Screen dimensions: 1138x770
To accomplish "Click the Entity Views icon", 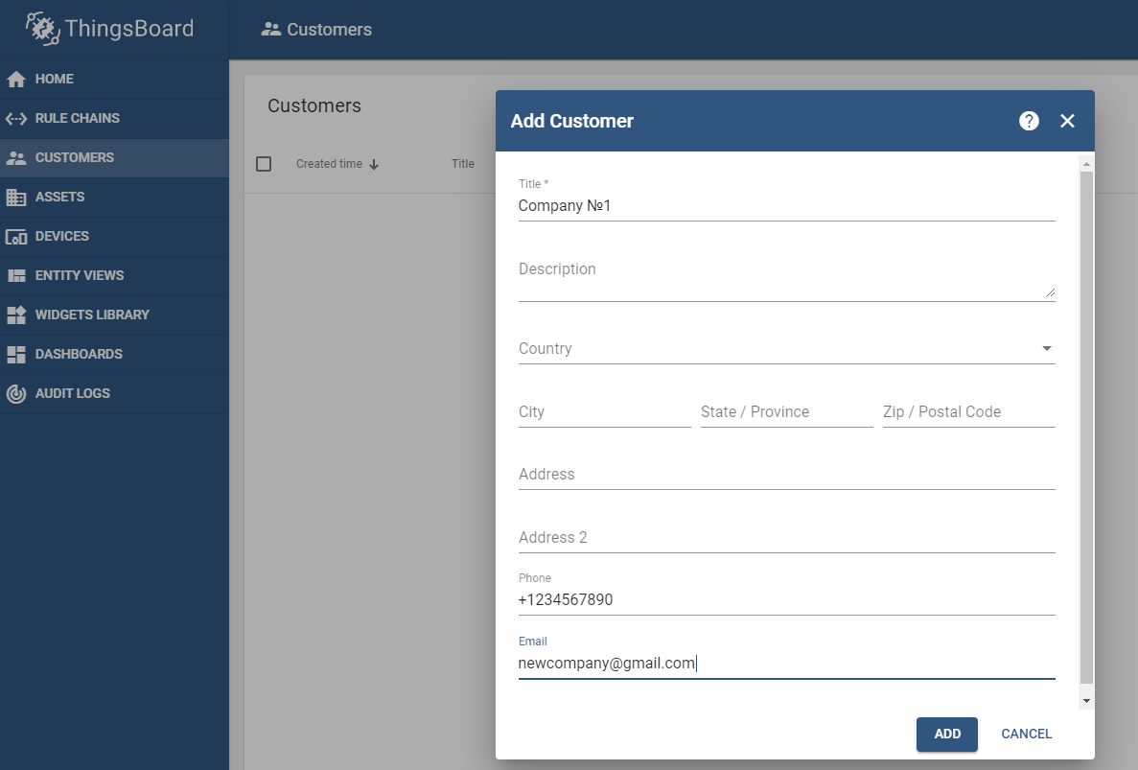I will (x=16, y=276).
